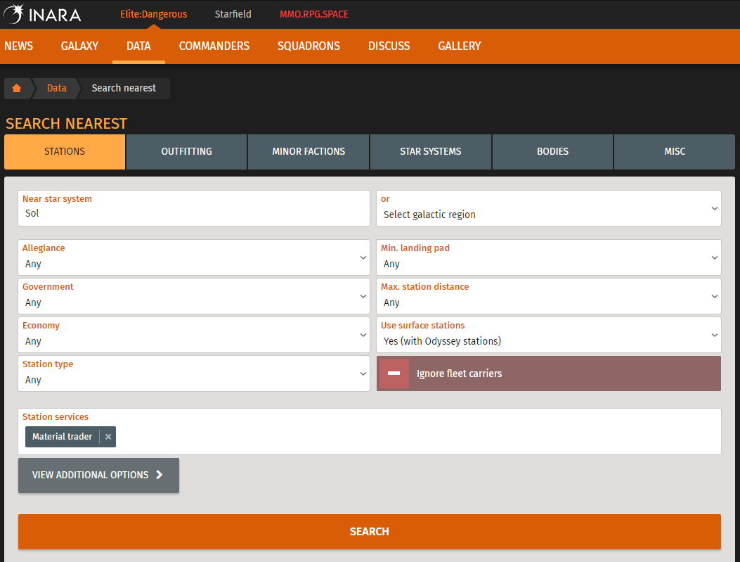Viewport: 740px width, 562px height.
Task: Open the Discuss menu
Action: [x=389, y=46]
